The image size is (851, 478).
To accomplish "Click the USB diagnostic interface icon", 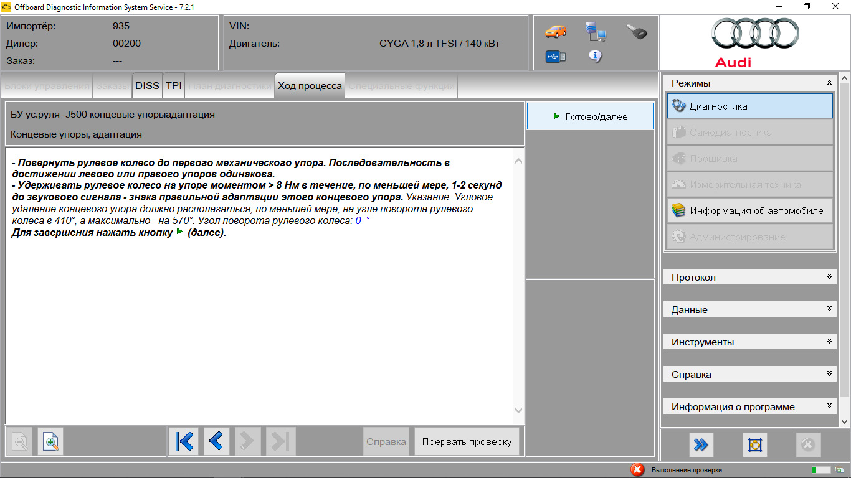I will (556, 57).
